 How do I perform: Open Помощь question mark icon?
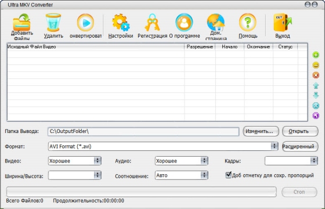click(248, 23)
